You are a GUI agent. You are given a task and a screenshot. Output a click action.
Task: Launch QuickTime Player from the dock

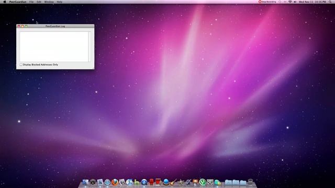[144, 182]
